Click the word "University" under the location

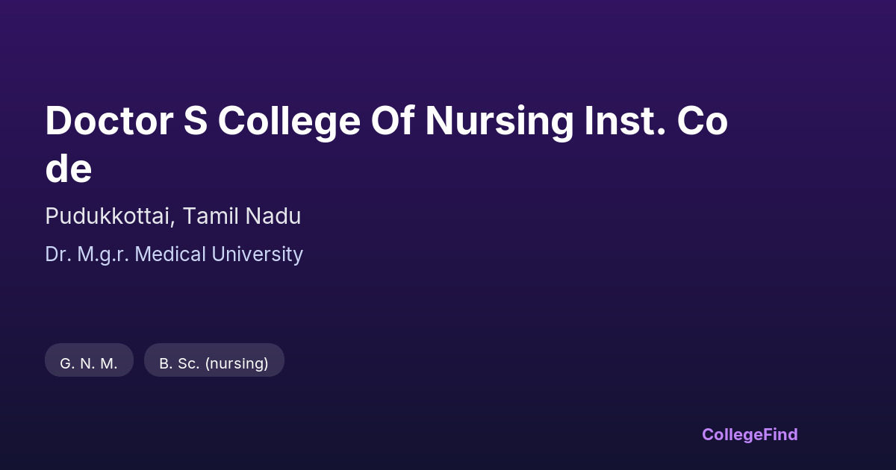[x=257, y=254]
